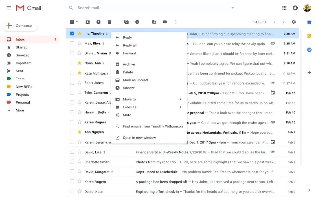The width and height of the screenshot is (316, 197).
Task: Open the Settings gear
Action: pos(294,22)
